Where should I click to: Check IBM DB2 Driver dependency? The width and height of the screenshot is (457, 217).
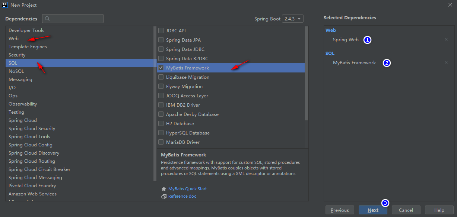161,105
